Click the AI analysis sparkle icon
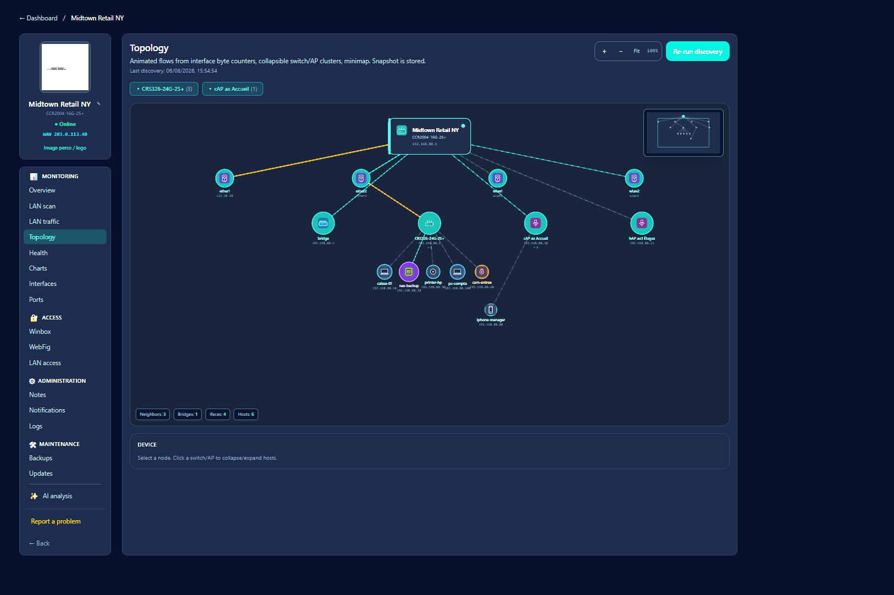 [x=34, y=496]
